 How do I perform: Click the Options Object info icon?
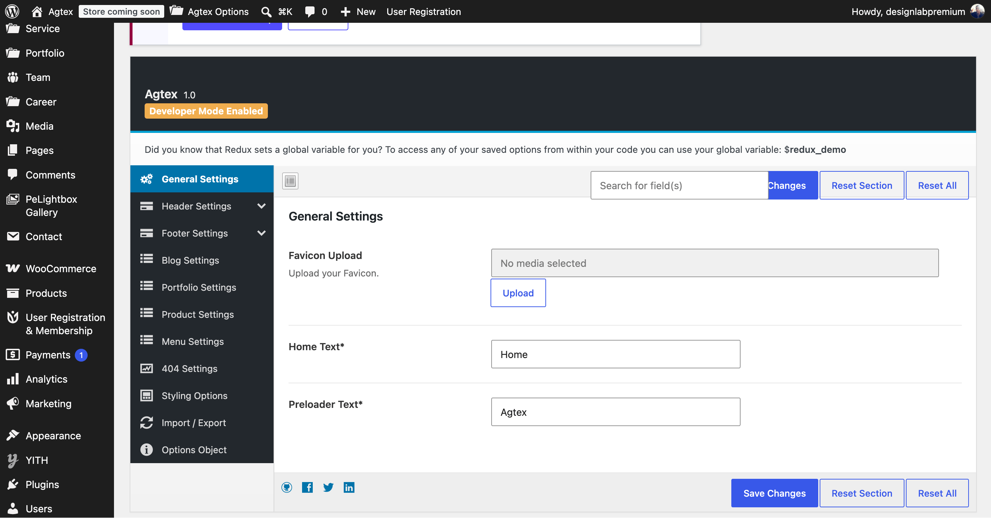pyautogui.click(x=146, y=450)
